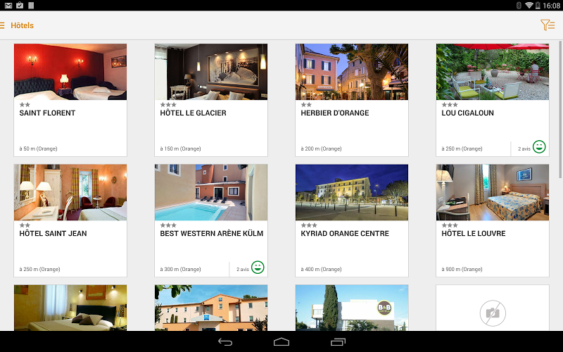
Task: Select the KYRIAD ORANGE CENTRE name
Action: click(345, 234)
